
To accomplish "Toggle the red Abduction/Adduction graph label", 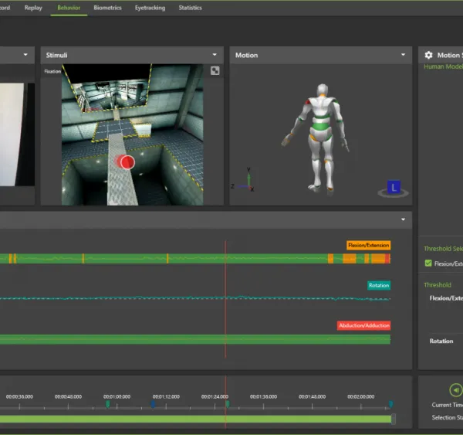I will point(363,325).
